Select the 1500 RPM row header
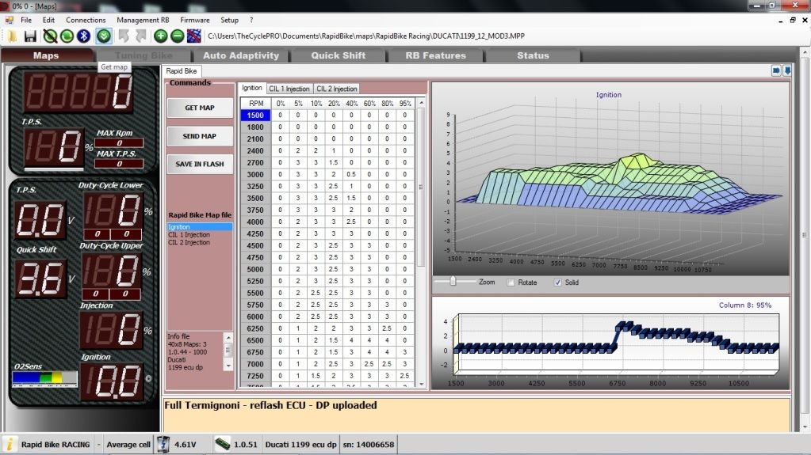 (x=255, y=116)
